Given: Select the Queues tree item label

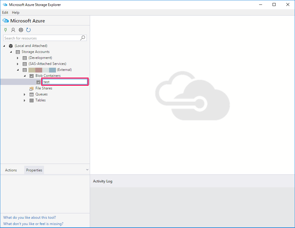Looking at the screenshot, I should pyautogui.click(x=41, y=94).
